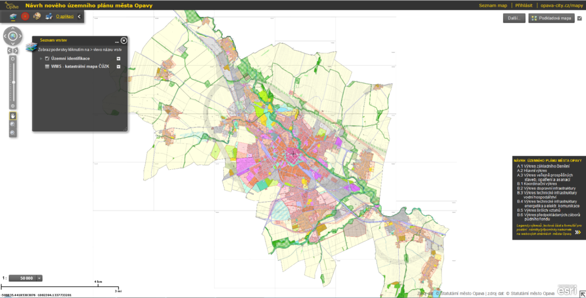This screenshot has height=298, width=586.
Task: Open the Seznam map link
Action: tap(493, 6)
